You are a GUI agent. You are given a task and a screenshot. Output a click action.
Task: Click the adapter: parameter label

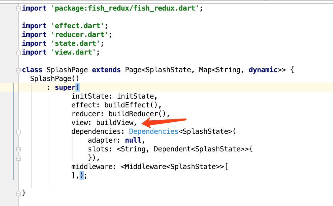tap(104, 140)
